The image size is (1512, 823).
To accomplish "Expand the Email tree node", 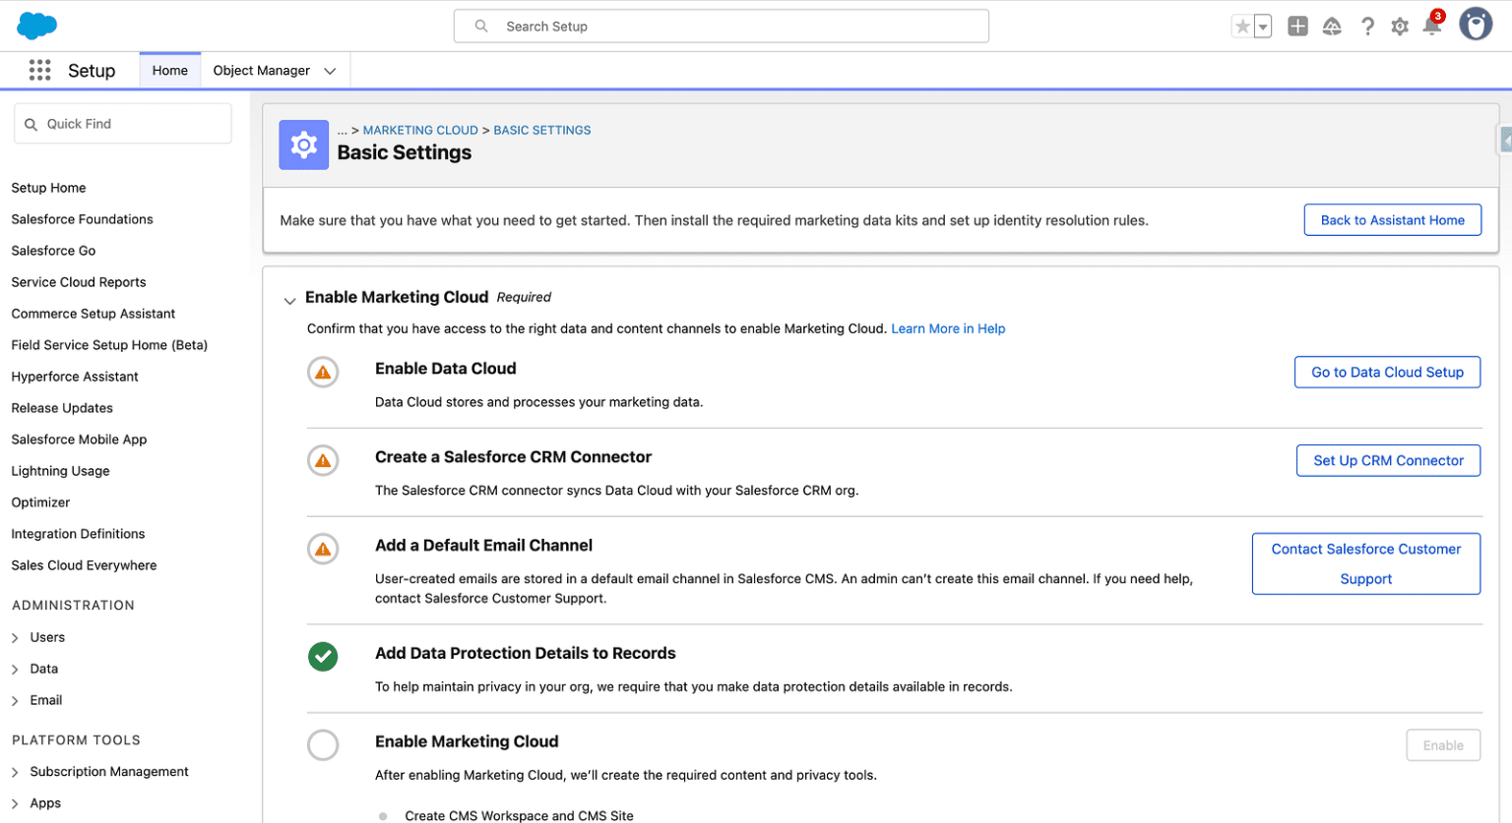I will (x=15, y=701).
